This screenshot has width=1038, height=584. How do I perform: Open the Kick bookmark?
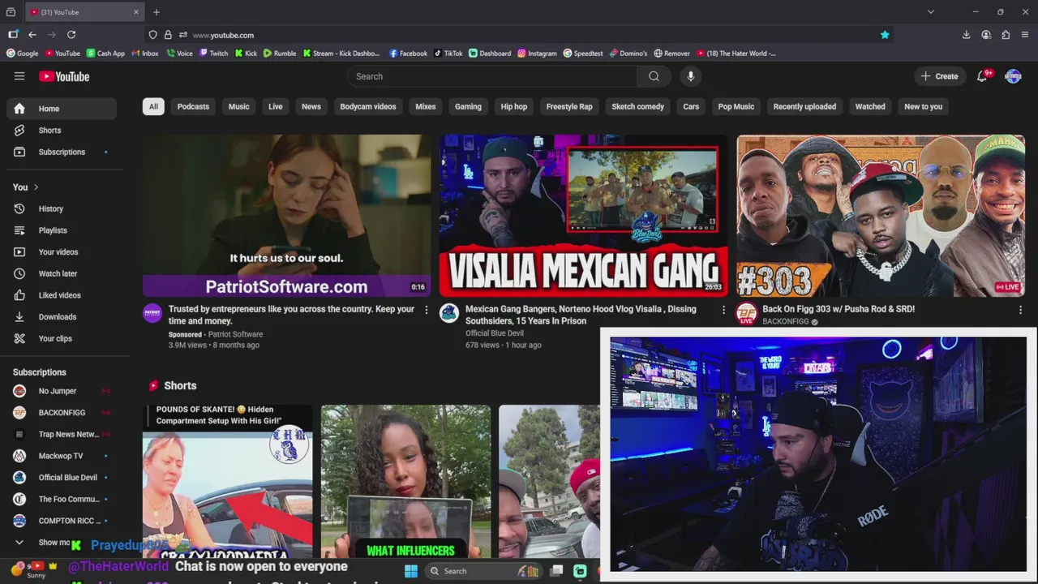tap(246, 54)
